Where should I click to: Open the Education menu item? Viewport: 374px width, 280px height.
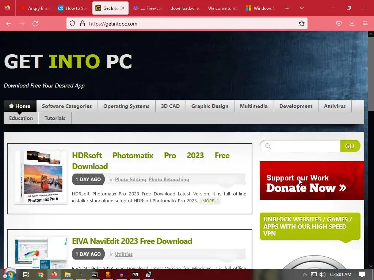coord(21,118)
